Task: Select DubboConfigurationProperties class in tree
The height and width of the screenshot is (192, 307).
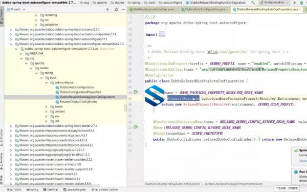Action: 80,92
